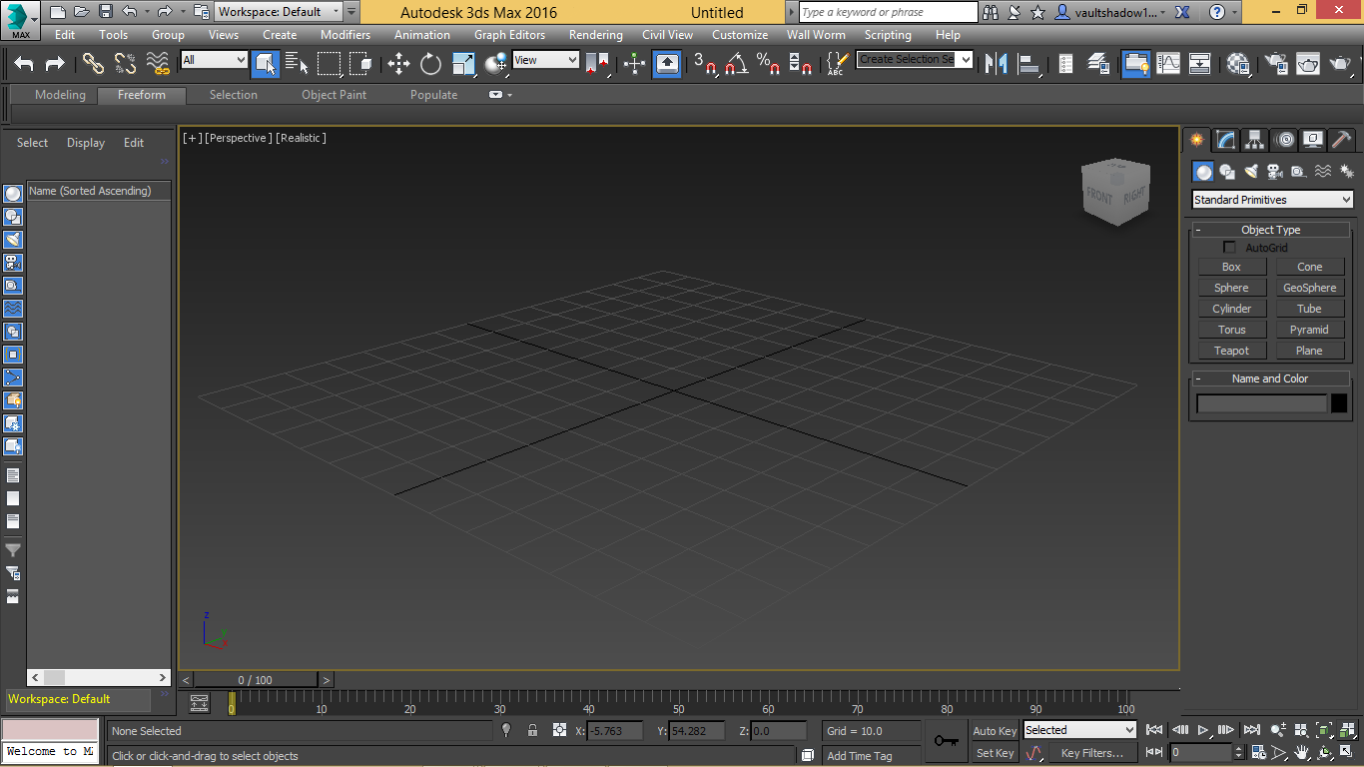Show the Cameras create category
This screenshot has width=1364, height=767.
[x=1275, y=172]
